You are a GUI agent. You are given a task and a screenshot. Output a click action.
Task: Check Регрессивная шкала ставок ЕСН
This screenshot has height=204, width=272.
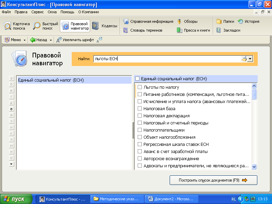140,144
